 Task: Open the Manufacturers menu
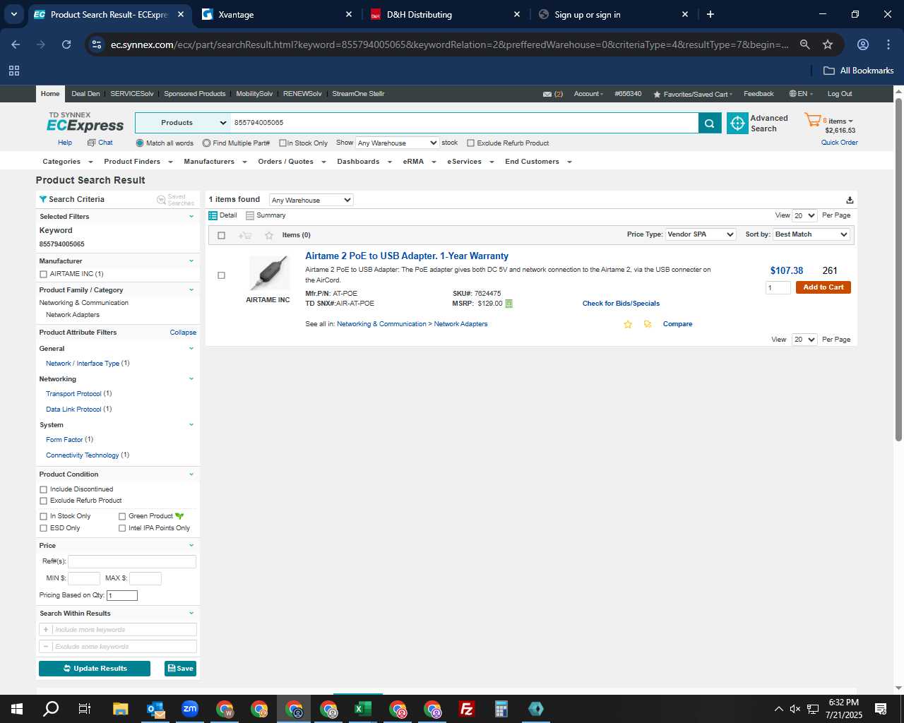[x=215, y=162]
